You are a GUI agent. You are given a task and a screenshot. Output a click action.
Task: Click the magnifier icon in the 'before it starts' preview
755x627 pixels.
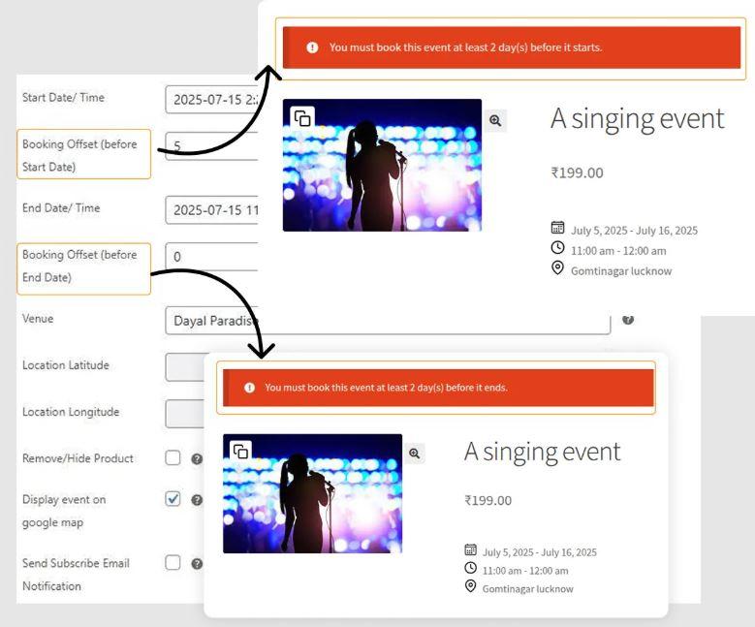495,119
